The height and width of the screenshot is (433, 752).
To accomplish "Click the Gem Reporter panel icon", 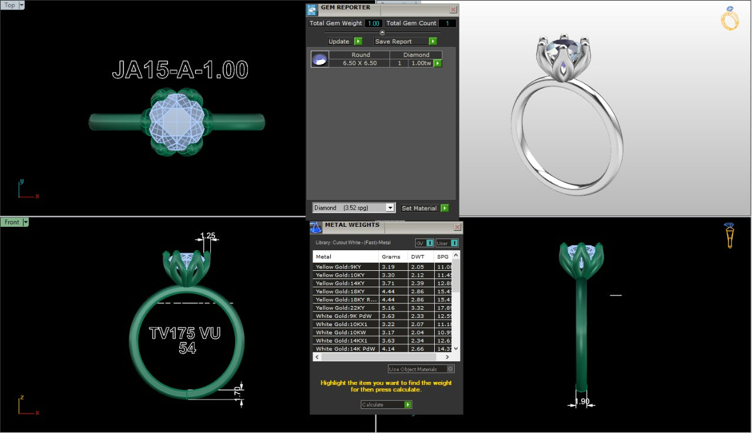I will [312, 9].
